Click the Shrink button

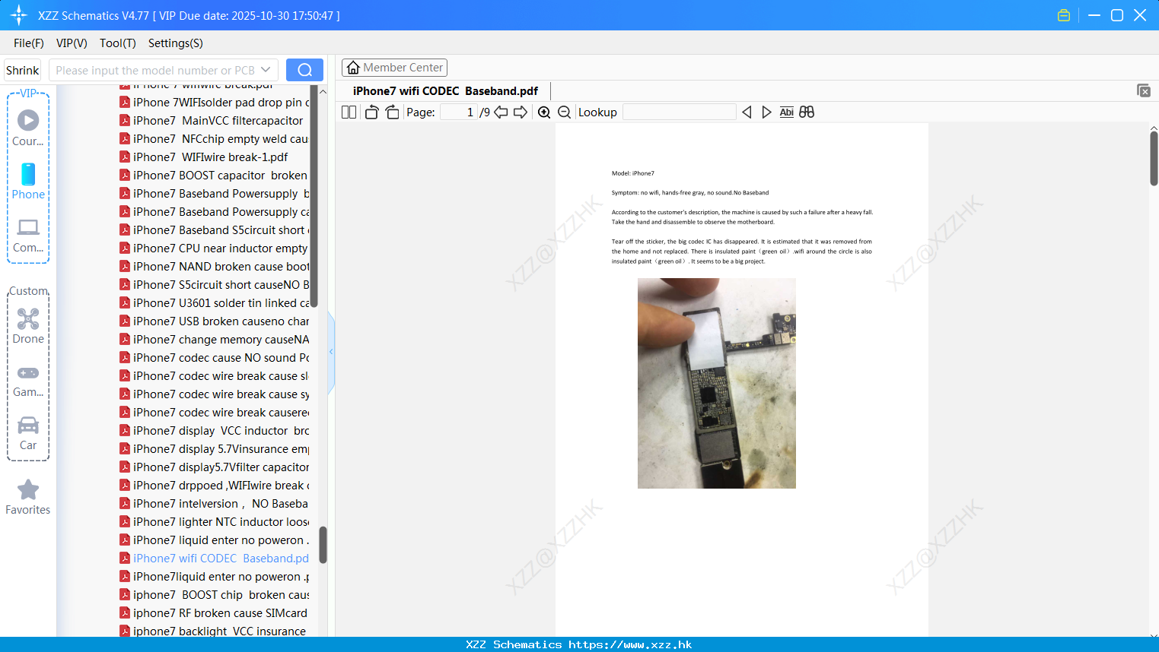tap(22, 70)
